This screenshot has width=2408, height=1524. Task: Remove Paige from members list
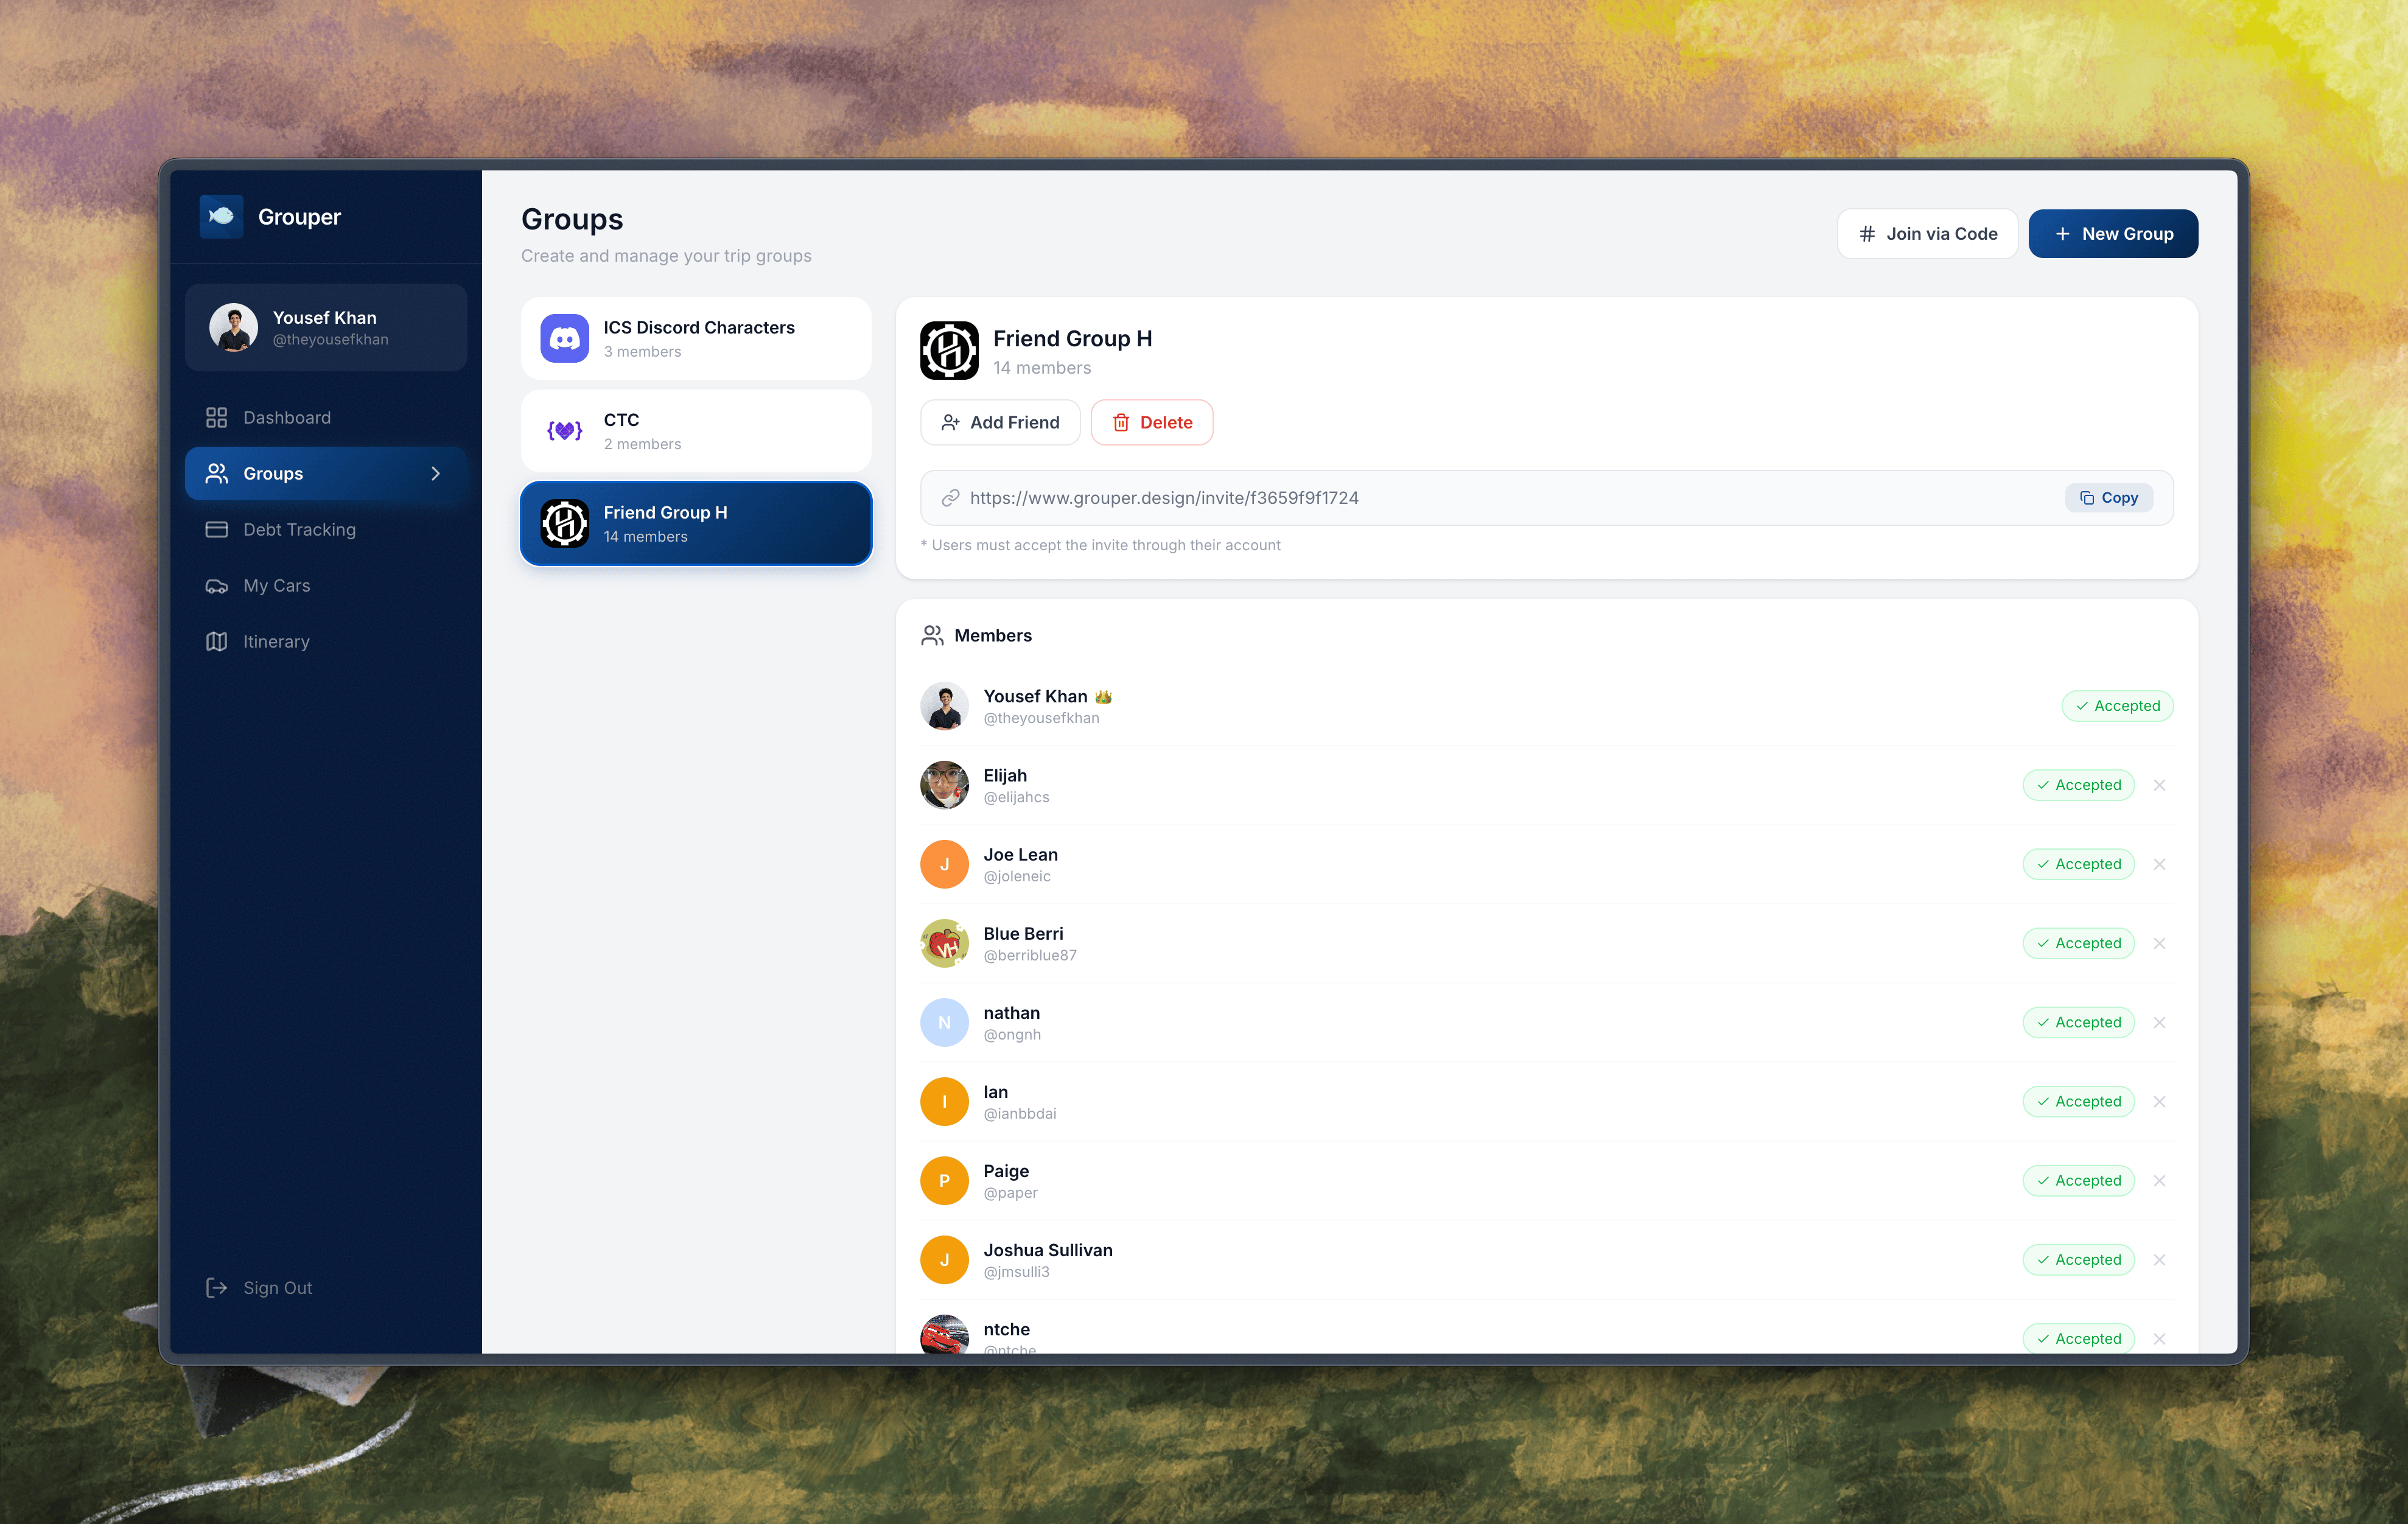tap(2159, 1181)
